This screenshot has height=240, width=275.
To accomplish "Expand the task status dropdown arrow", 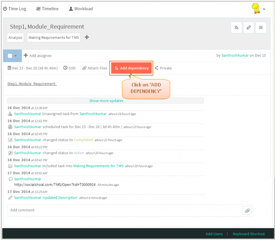I will 16,56.
